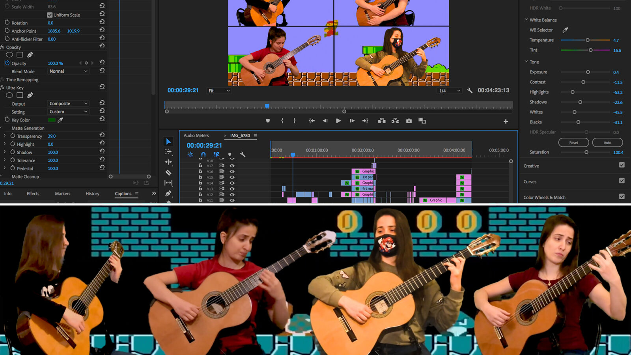This screenshot has height=355, width=631.
Task: Hide track V14 with eye icon
Action: (232, 183)
